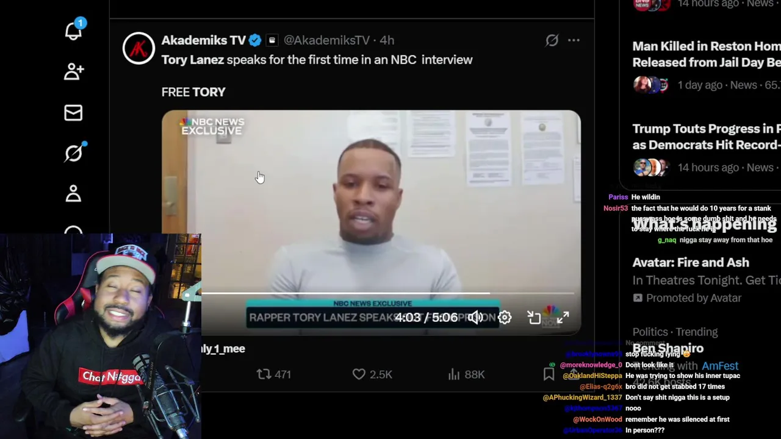Open the Communities people icon in sidebar
Image resolution: width=781 pixels, height=439 pixels.
[x=73, y=72]
